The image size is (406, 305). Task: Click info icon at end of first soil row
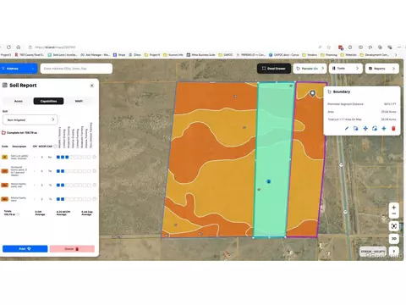[x=95, y=157]
